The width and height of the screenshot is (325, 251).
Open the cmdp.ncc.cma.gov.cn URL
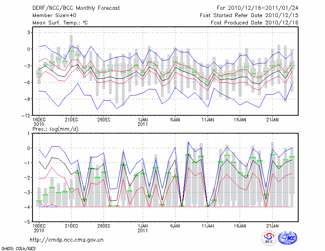click(67, 240)
